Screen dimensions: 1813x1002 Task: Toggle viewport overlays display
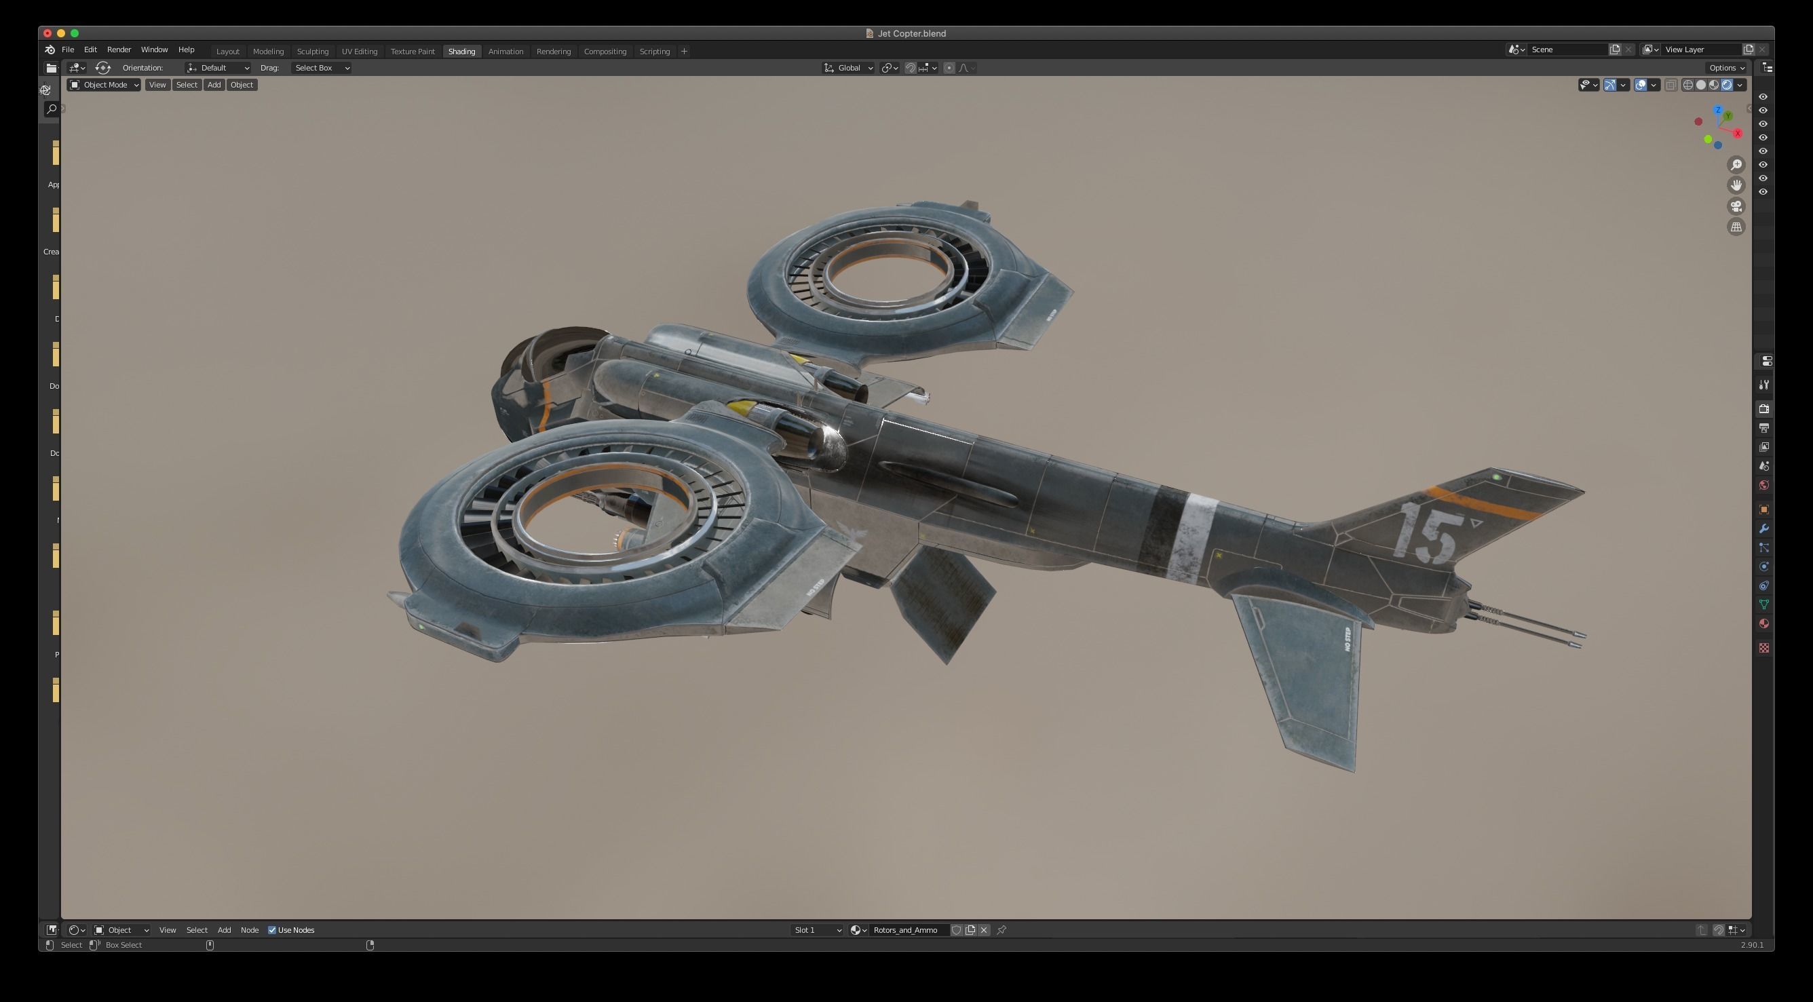[1641, 85]
